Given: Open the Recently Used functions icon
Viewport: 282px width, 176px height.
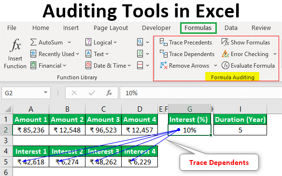Looking at the screenshot, I should [33, 54].
